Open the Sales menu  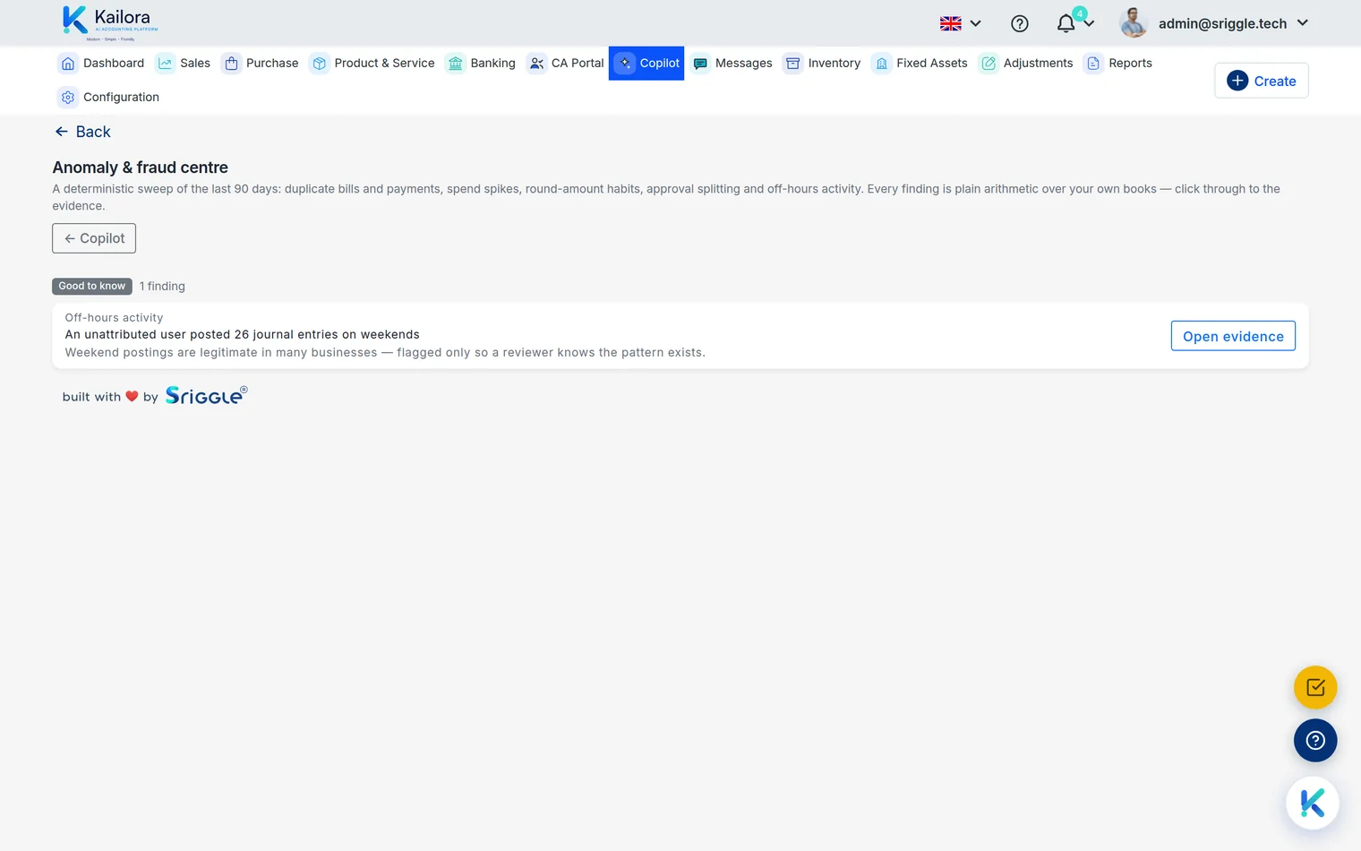184,64
